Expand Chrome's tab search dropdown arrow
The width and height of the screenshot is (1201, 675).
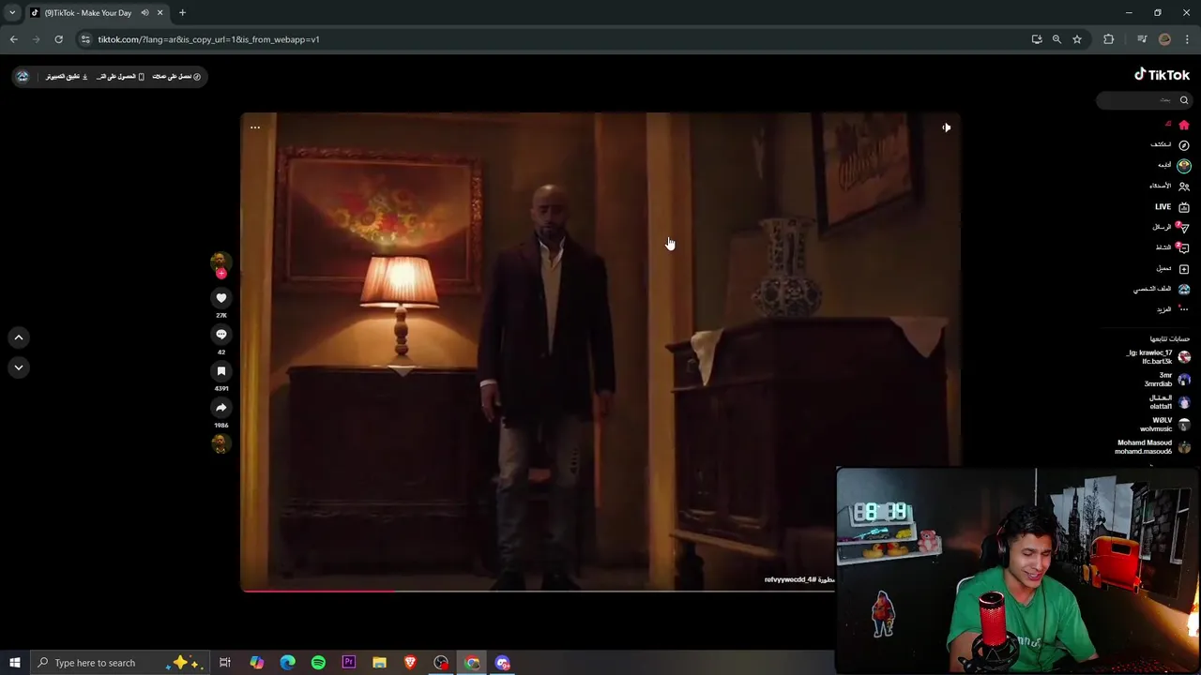click(x=12, y=13)
